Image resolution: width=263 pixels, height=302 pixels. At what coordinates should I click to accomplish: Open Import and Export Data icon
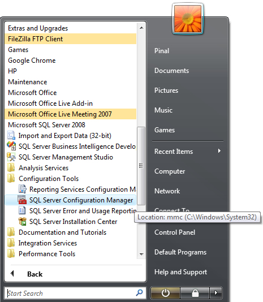(x=11, y=135)
